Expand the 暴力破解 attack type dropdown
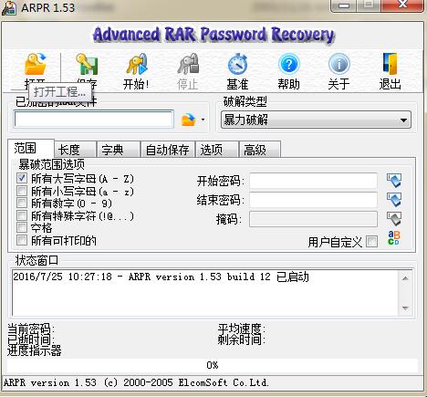The height and width of the screenshot is (397, 427). coord(316,120)
